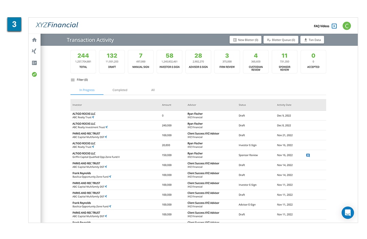Switch to the Completed tab
Viewport: 367px width, 239px height.
[120, 90]
